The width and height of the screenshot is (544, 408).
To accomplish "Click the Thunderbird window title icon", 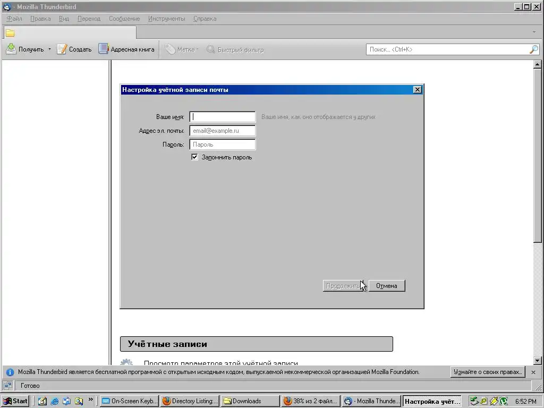I will [x=6, y=6].
